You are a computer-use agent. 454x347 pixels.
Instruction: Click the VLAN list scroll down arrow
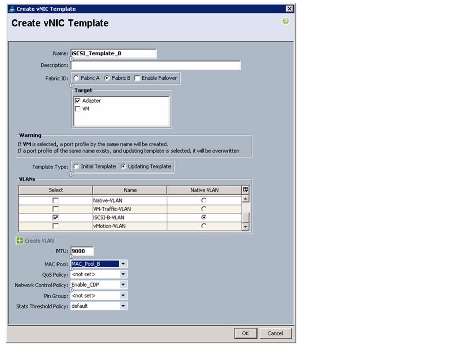(245, 227)
